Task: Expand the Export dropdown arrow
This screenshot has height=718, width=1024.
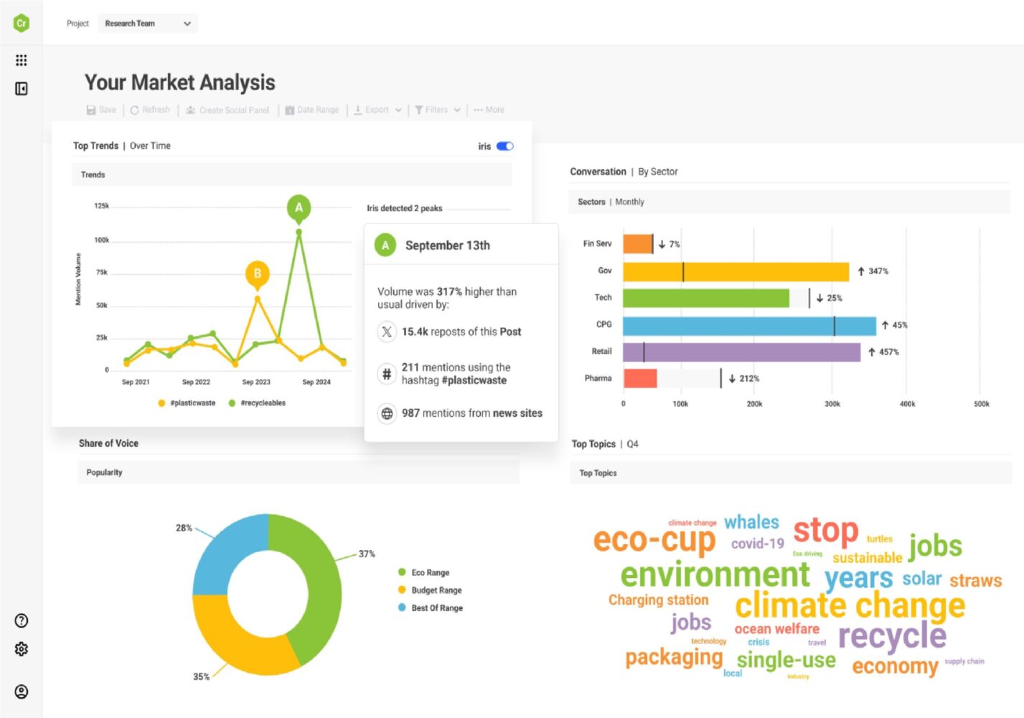Action: [398, 110]
